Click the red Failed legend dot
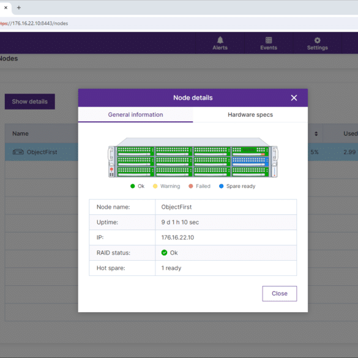The image size is (358, 358). [191, 186]
